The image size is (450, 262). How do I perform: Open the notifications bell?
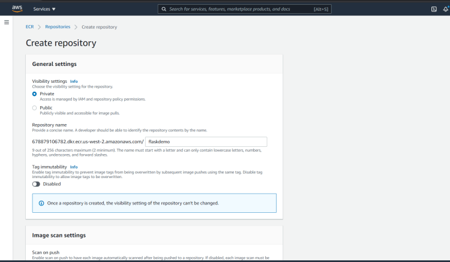445,9
